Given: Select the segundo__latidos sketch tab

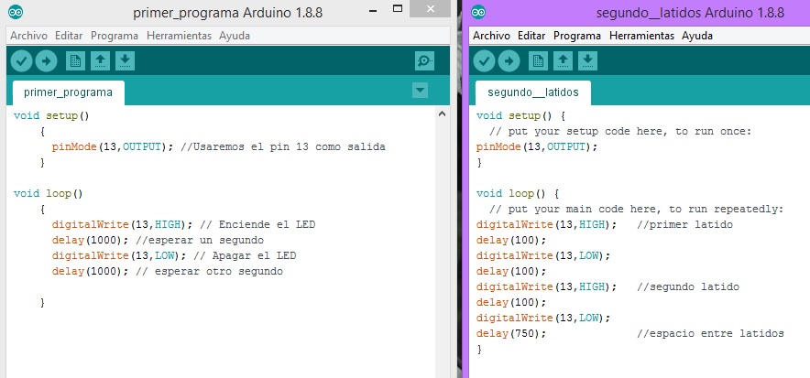Looking at the screenshot, I should (533, 92).
